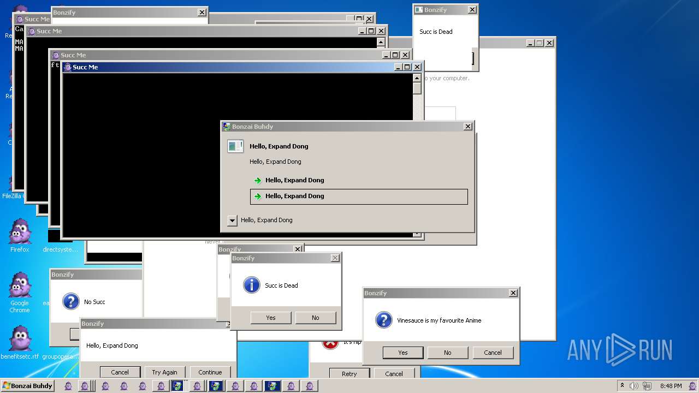
Task: Select the groupopera... desktop item label
Action: (x=60, y=356)
